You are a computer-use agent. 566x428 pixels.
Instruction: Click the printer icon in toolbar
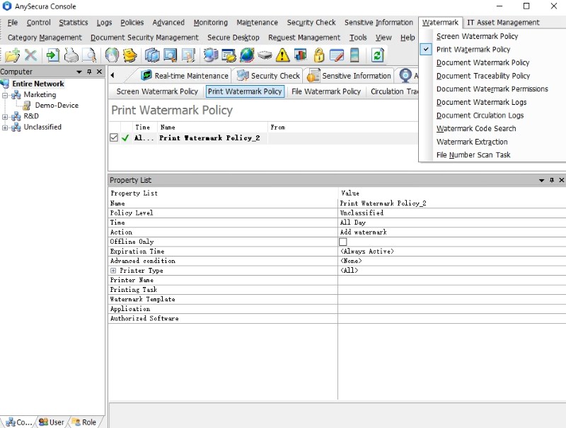[71, 55]
